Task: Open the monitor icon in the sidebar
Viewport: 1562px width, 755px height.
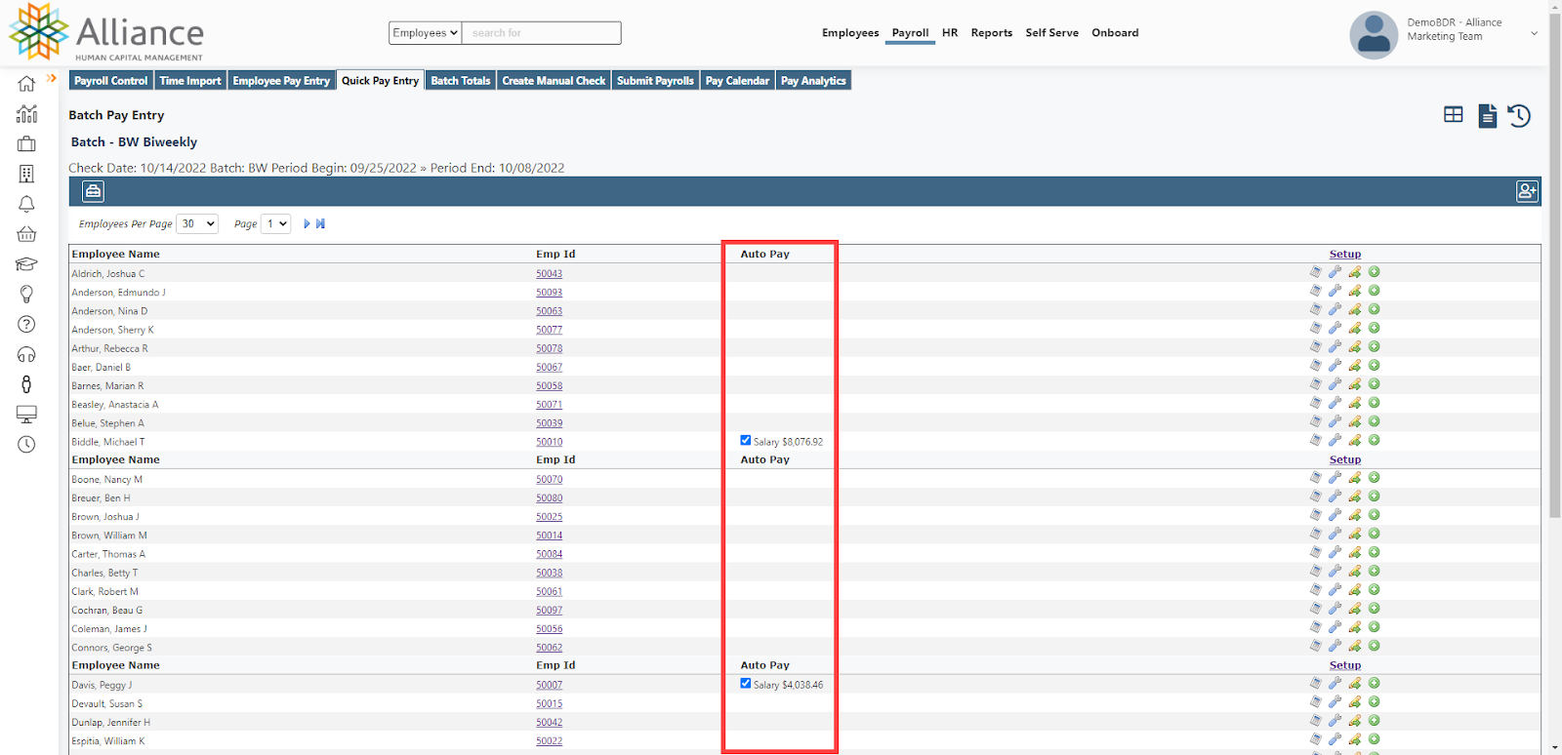Action: [x=26, y=415]
